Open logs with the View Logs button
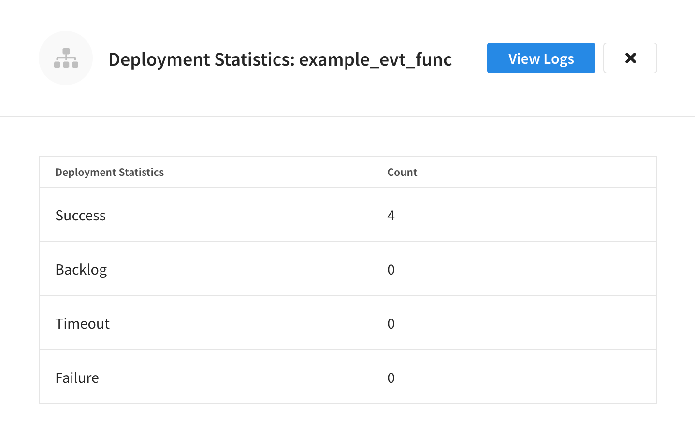695x435 pixels. pos(541,58)
